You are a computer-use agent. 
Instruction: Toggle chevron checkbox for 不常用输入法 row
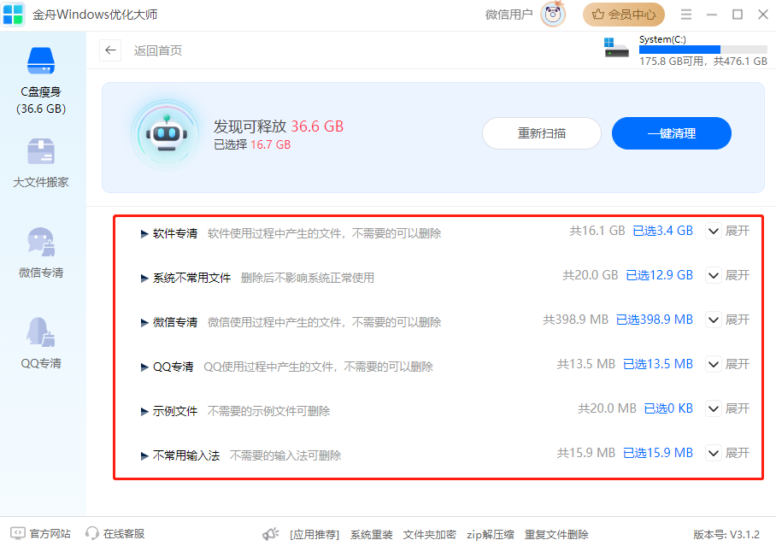click(x=713, y=453)
